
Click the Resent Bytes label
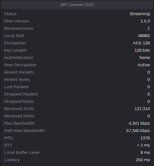[x=17, y=79]
